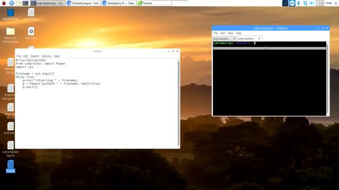Click the forever editor title bar
The width and height of the screenshot is (339, 190).
point(97,51)
